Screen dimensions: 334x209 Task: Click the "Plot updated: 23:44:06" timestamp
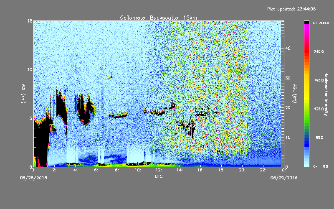click(291, 9)
